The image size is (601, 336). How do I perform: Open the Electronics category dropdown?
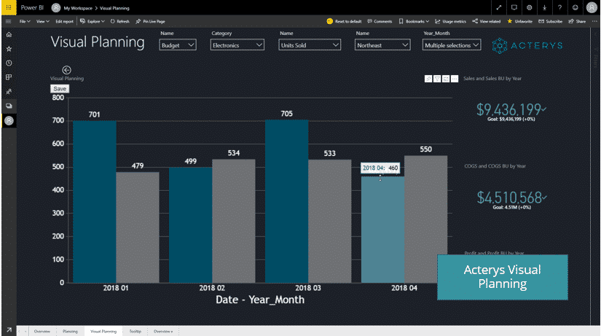237,45
